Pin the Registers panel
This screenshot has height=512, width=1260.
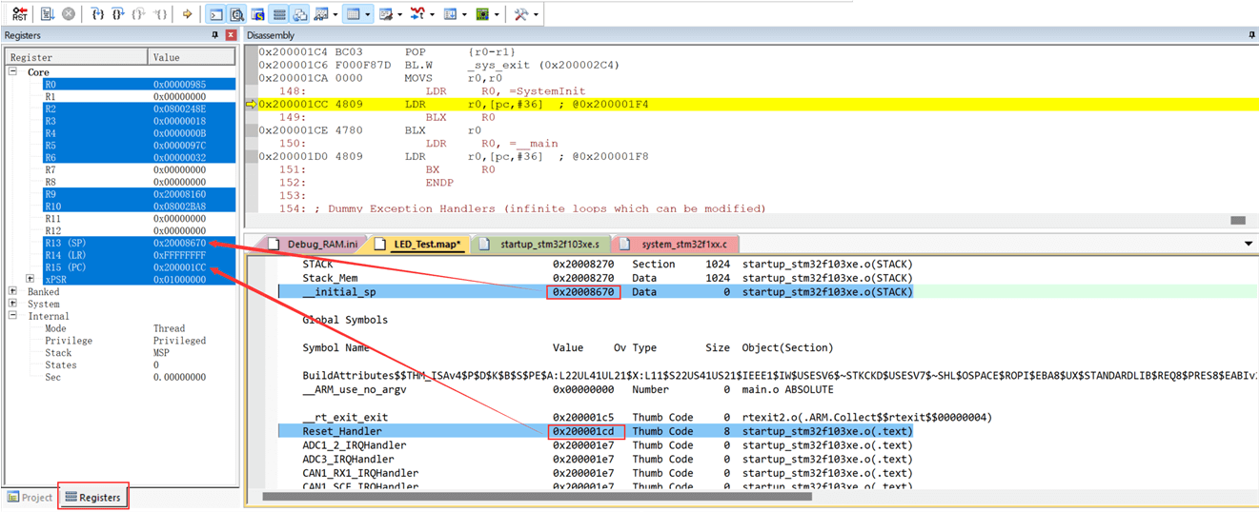click(x=214, y=35)
